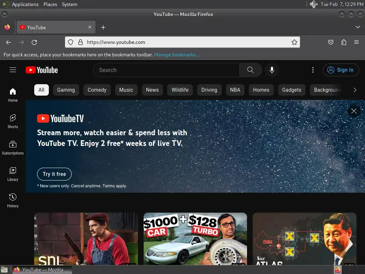Screen dimensions: 365x274
Task: Select the Gadgets filter chip
Action: 292,90
